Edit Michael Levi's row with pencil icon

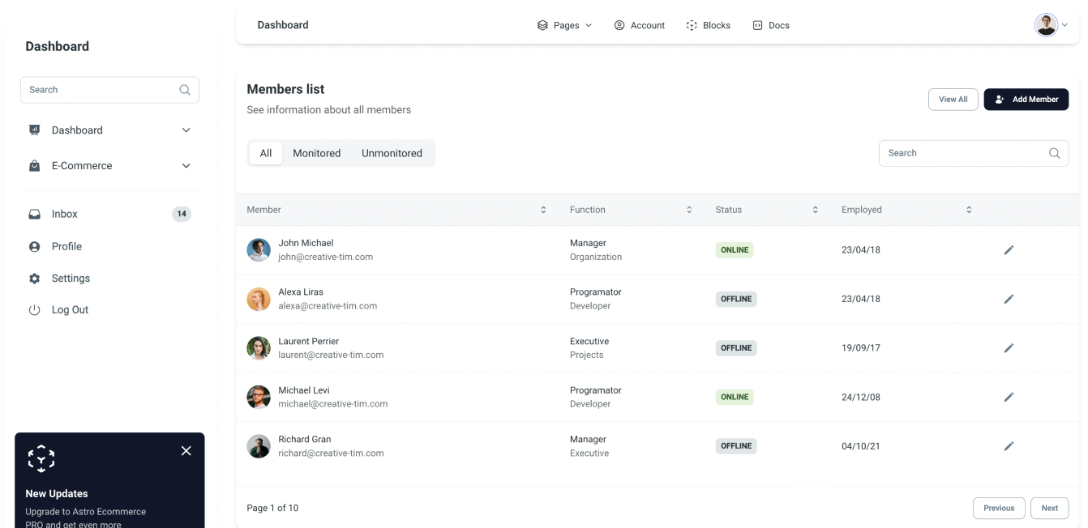click(x=1009, y=397)
